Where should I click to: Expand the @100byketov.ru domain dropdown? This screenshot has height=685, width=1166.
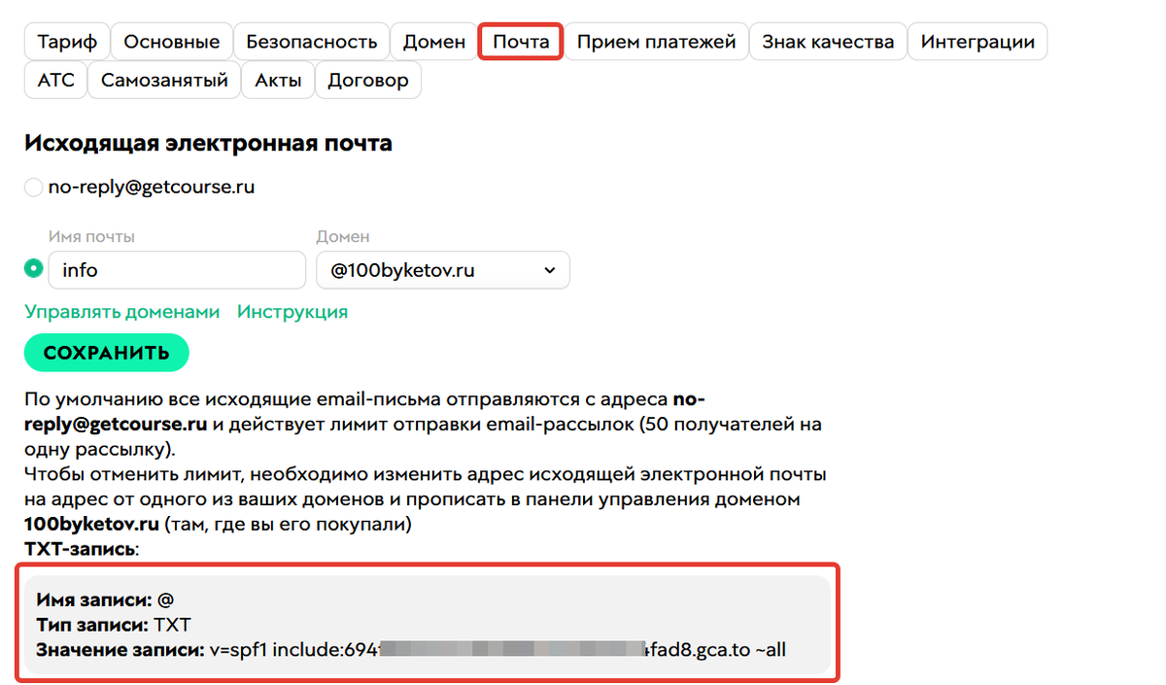point(443,270)
